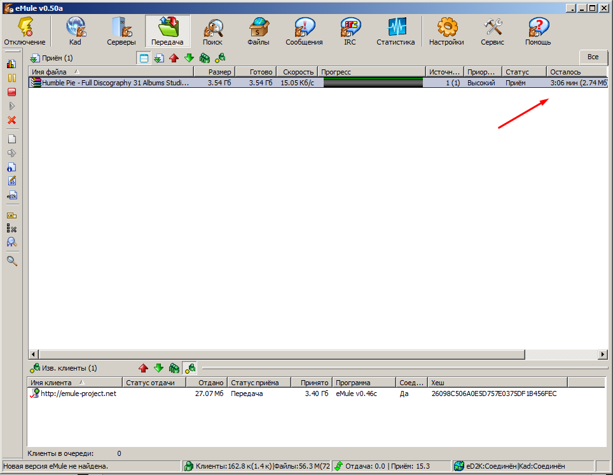
Task: Sort clients by Хеш column header
Action: click(x=498, y=383)
